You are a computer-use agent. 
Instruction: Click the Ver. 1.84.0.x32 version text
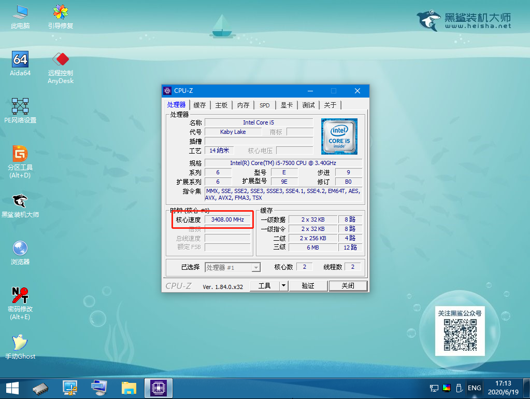tap(223, 287)
